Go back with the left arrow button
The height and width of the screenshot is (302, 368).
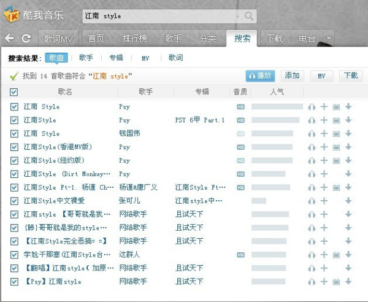click(x=9, y=38)
